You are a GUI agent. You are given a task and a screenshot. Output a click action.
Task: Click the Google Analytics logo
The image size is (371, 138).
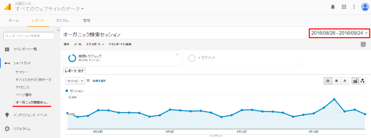[x=8, y=7]
